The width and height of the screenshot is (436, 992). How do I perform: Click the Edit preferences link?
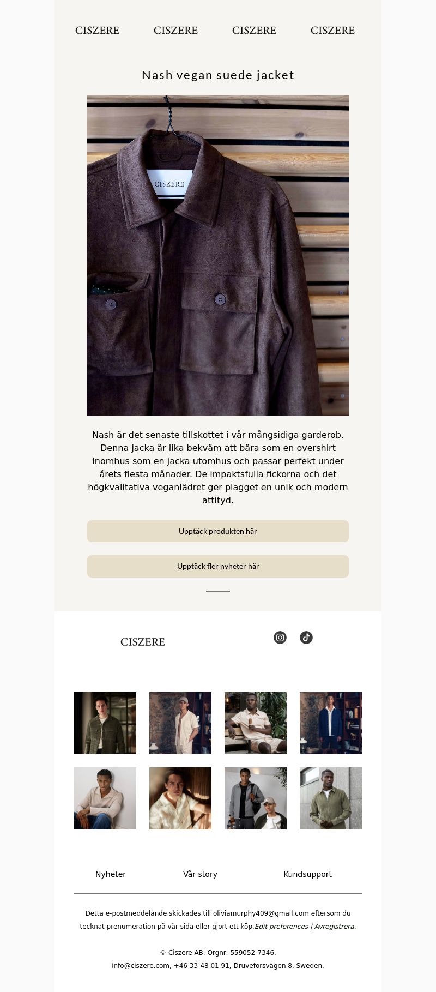click(x=281, y=927)
